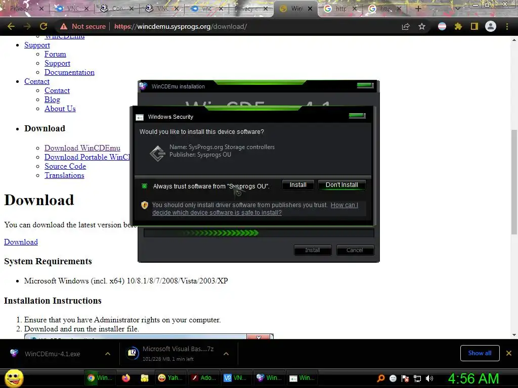Switch to WinCDEmu installer taskbar item
The image size is (518, 388).
click(269, 378)
